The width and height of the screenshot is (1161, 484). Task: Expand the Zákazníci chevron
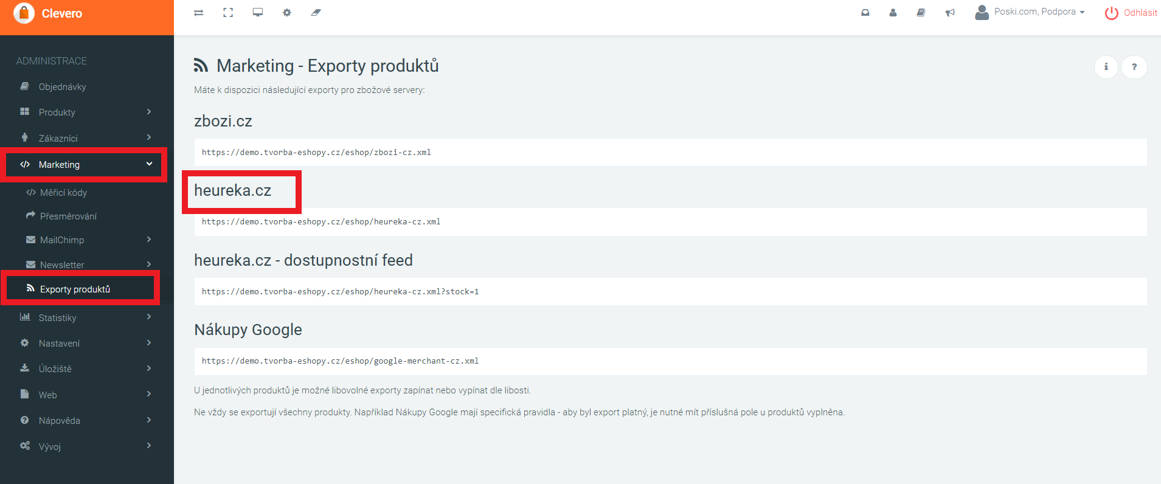149,138
